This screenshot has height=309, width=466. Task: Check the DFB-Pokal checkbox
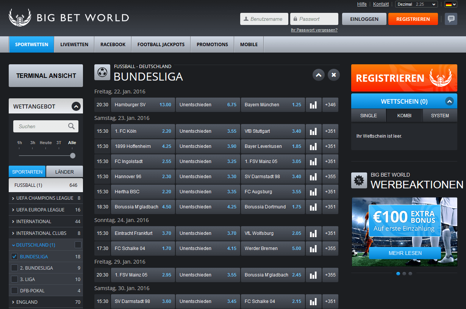pos(14,290)
